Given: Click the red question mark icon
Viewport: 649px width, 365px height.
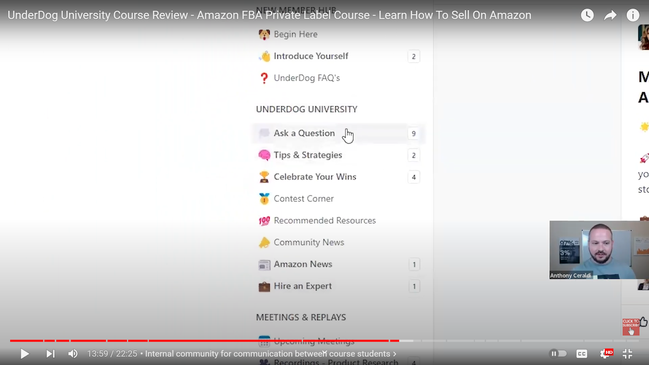Looking at the screenshot, I should pos(264,78).
